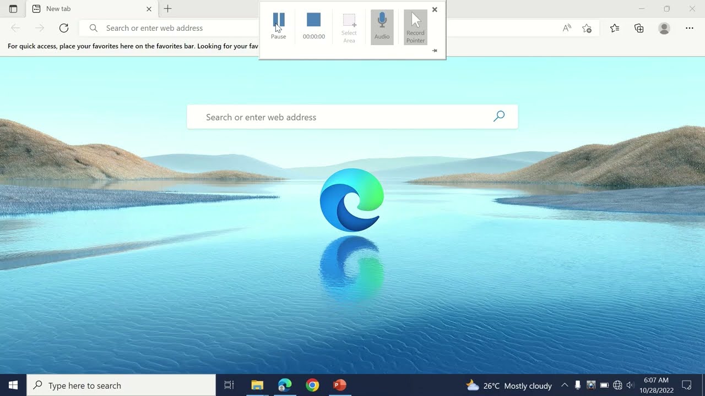
Task: Open the Favorites list
Action: click(x=615, y=28)
